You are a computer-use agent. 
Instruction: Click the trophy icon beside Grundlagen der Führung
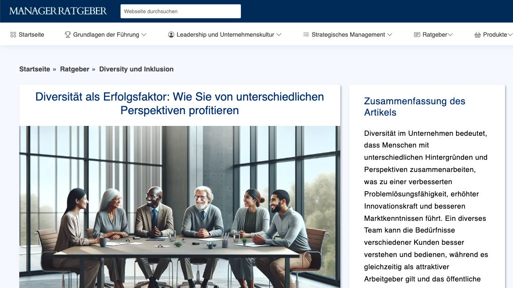68,35
